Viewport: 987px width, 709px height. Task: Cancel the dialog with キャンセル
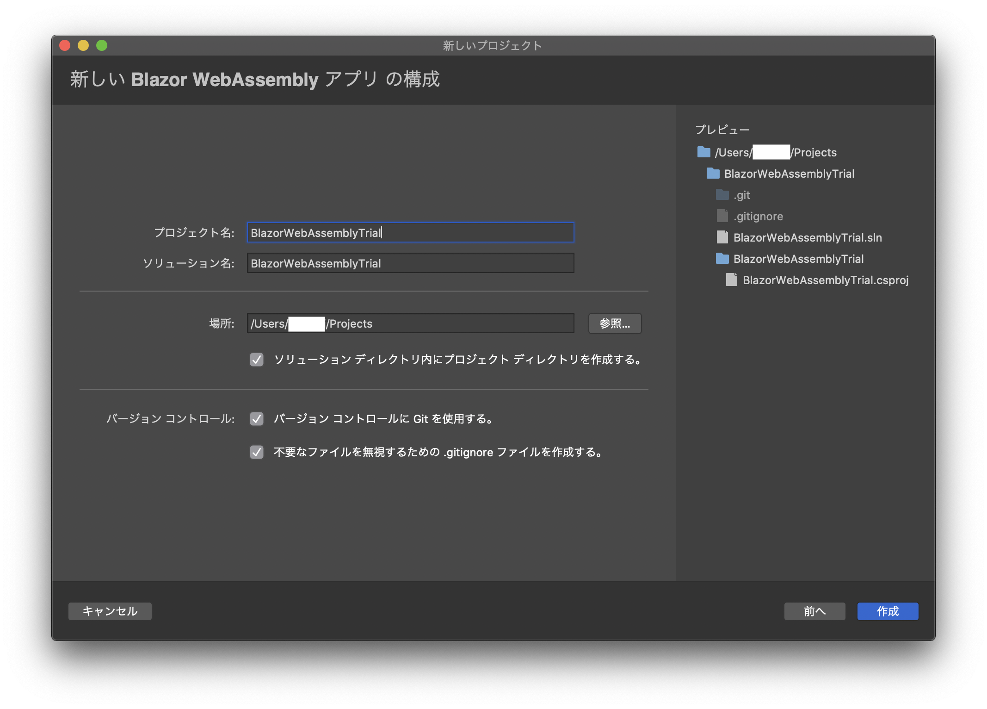[109, 611]
